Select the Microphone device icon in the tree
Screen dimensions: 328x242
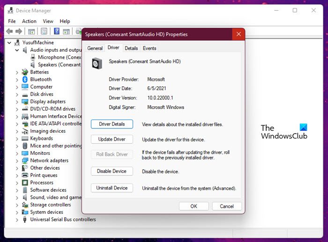(33, 57)
